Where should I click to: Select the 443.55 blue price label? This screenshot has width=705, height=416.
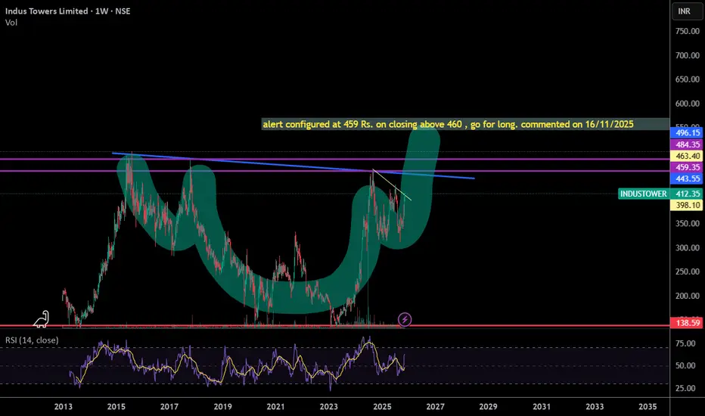(686, 179)
